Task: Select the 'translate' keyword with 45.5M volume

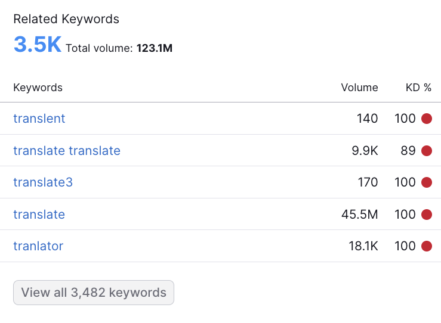Action: [x=39, y=215]
